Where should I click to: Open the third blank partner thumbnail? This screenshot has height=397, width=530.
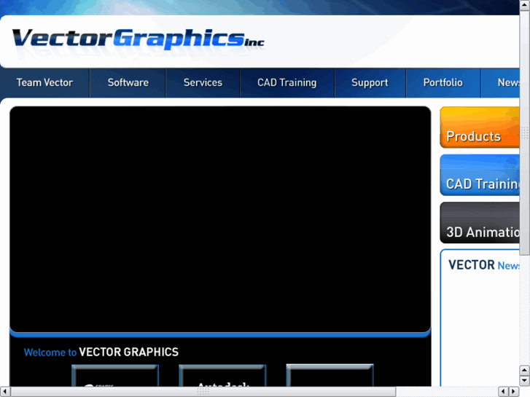pyautogui.click(x=330, y=375)
